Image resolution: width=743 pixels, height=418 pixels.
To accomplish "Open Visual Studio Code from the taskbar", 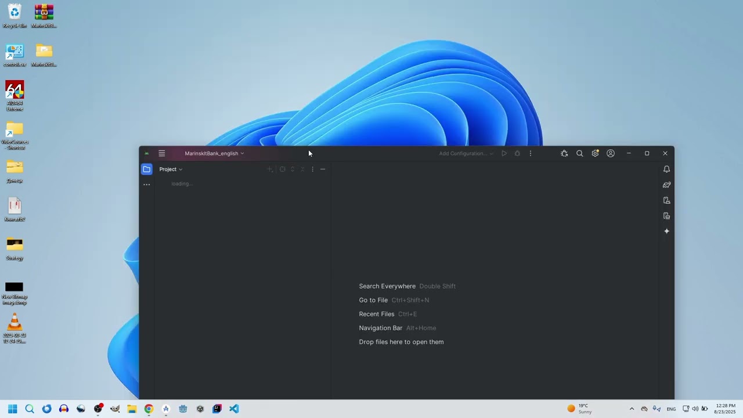I will 234,409.
